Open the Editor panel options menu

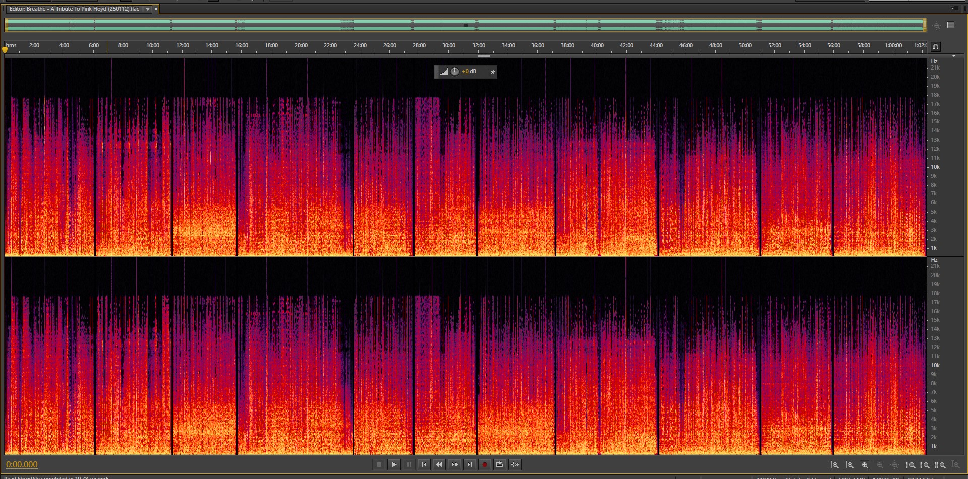point(954,9)
